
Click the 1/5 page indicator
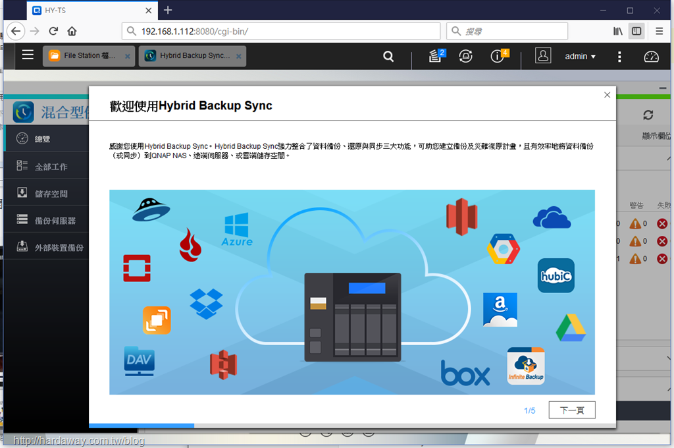click(530, 410)
